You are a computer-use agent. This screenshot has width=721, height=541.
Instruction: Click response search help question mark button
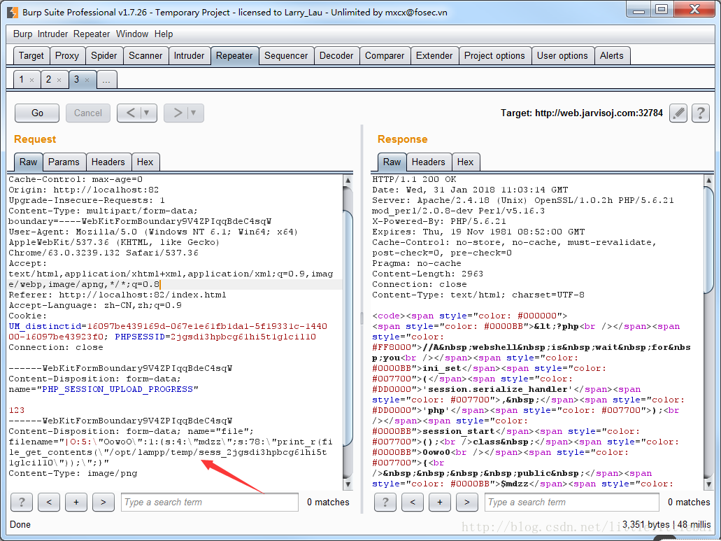pos(385,502)
